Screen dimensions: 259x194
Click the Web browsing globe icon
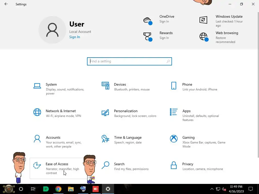pos(204,37)
